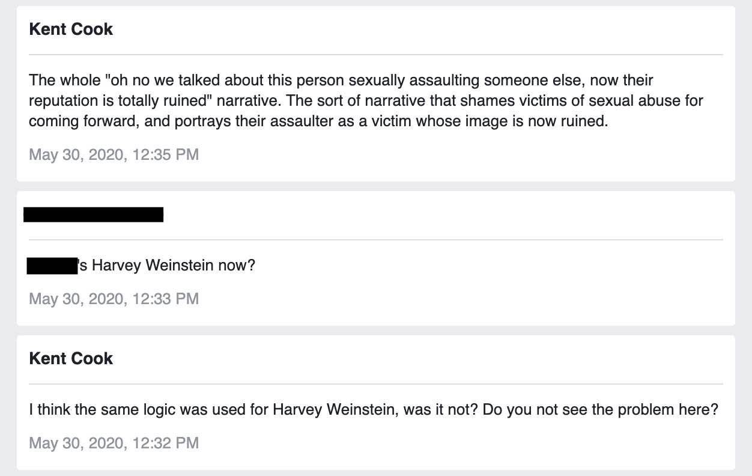This screenshot has height=476, width=752.
Task: Click the timestamp May 30, 2020, 12:32 PM
Action: coord(114,443)
